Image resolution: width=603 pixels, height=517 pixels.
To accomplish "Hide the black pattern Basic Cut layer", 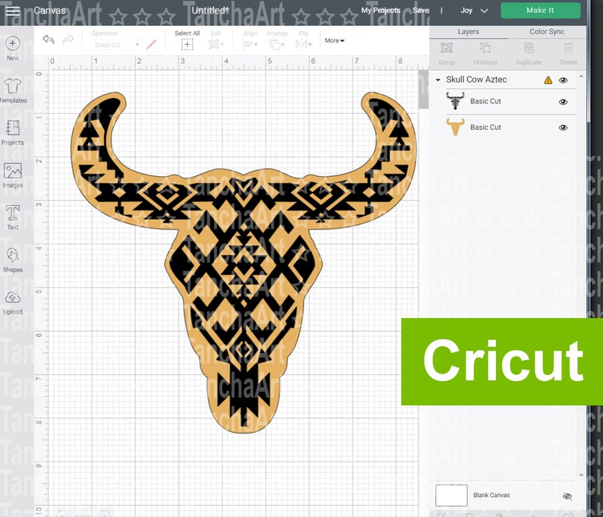I will click(564, 102).
